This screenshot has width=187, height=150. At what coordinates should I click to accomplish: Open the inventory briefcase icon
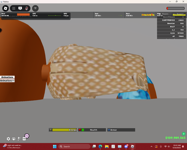(x=24, y=139)
